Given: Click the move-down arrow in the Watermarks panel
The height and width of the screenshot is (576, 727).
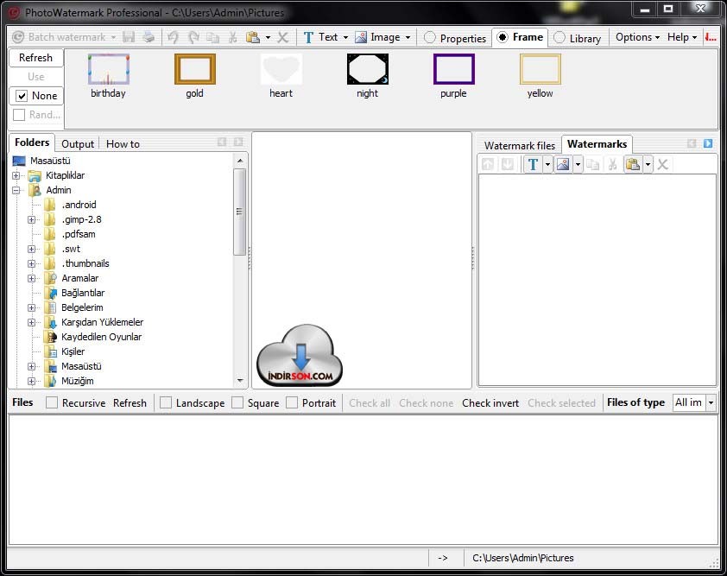Looking at the screenshot, I should pyautogui.click(x=507, y=164).
